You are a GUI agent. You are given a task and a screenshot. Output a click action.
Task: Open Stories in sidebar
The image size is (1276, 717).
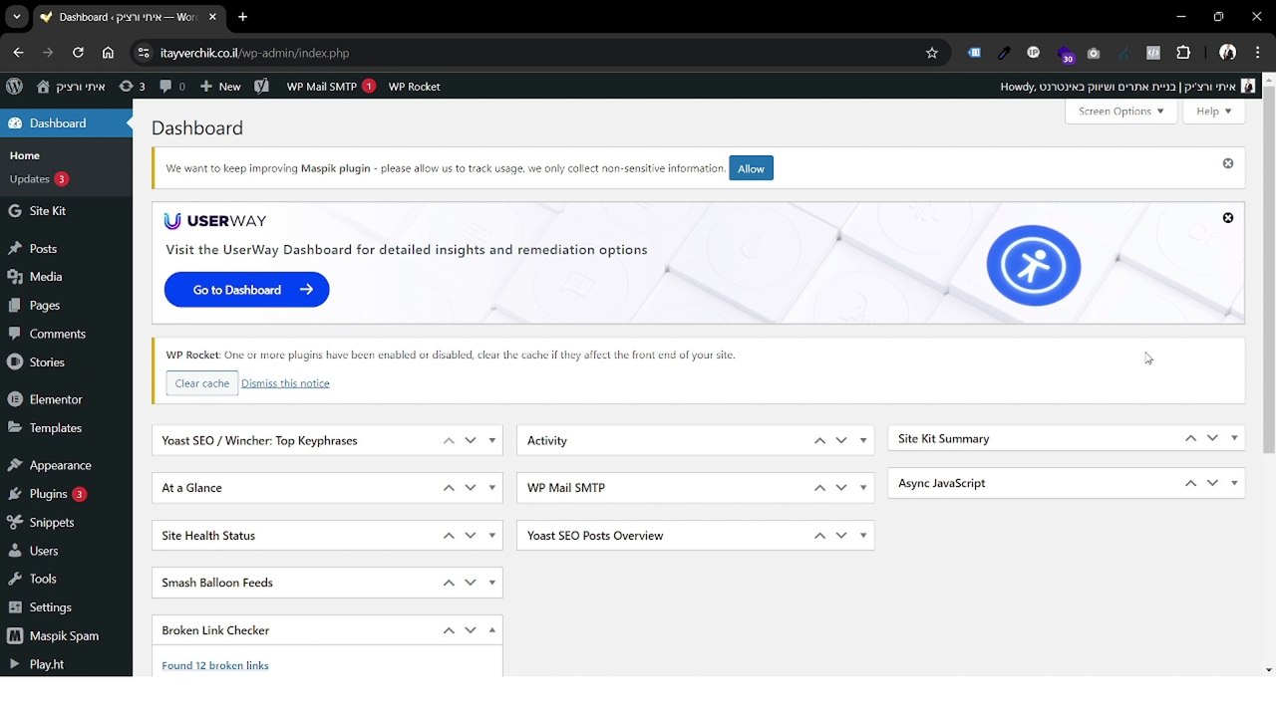(x=66, y=362)
